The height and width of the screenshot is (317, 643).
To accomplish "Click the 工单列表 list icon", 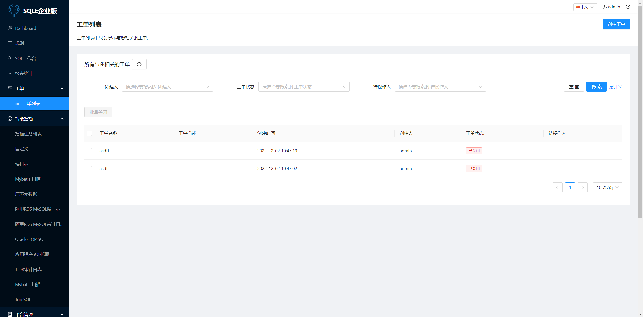I will point(17,103).
